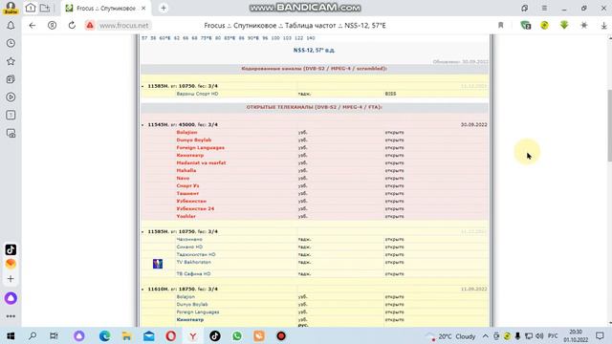612x344 pixels.
Task: Click the TV Bakhoriston channel logo thumbnail
Action: pyautogui.click(x=158, y=264)
